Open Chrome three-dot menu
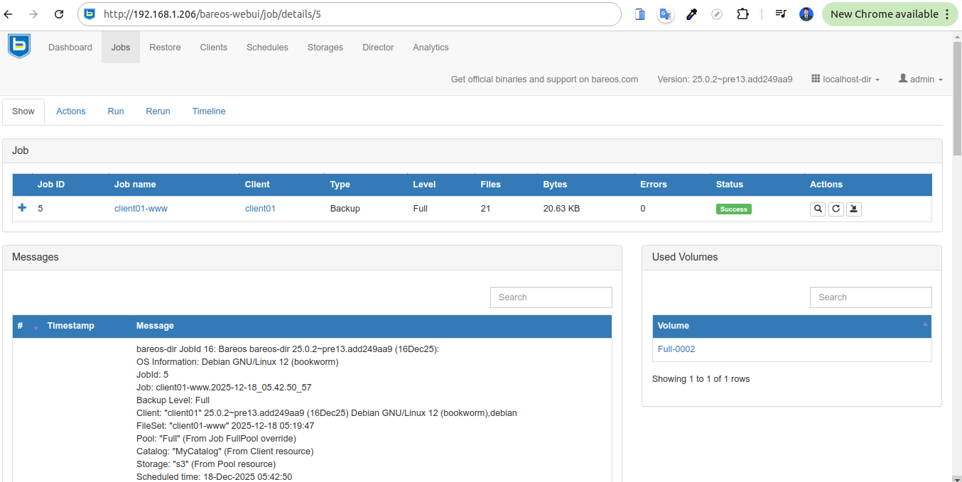This screenshot has height=482, width=962. click(947, 14)
